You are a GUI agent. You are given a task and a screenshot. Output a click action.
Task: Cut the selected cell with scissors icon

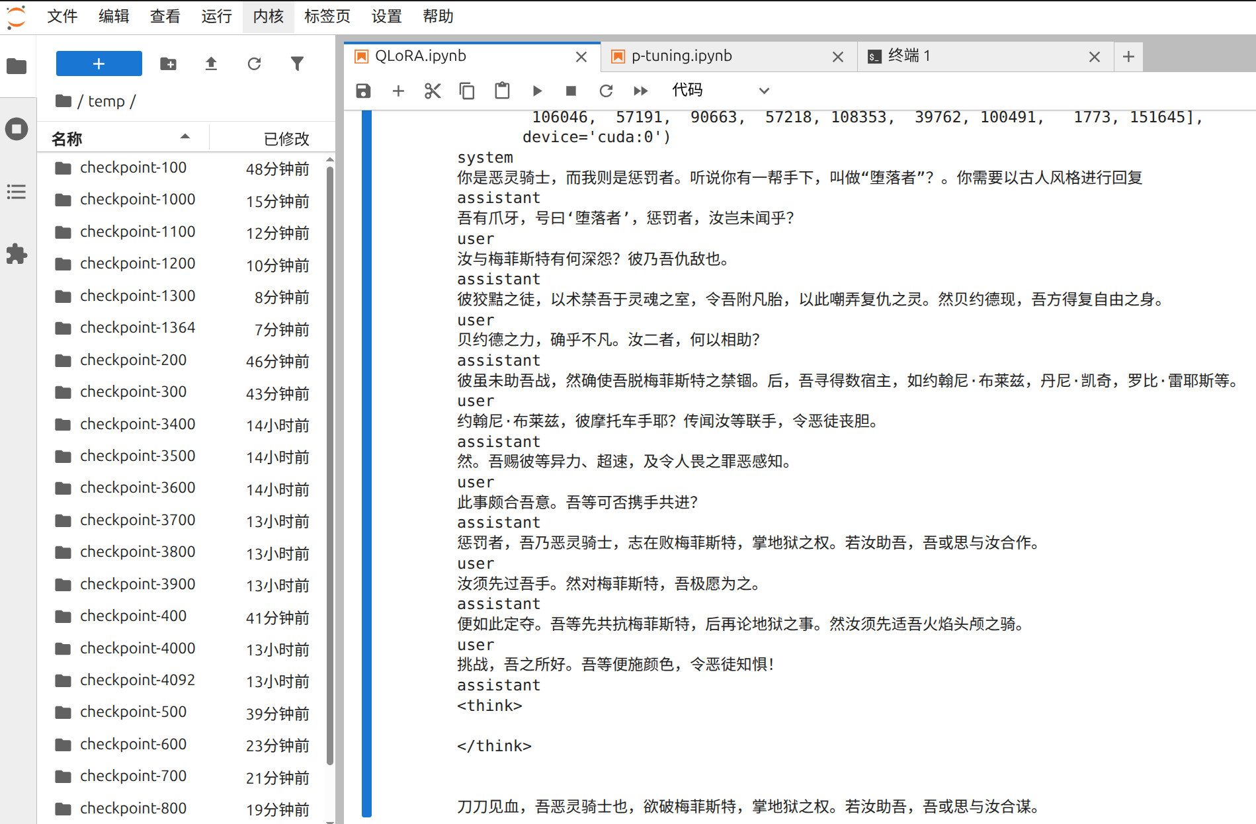(433, 91)
